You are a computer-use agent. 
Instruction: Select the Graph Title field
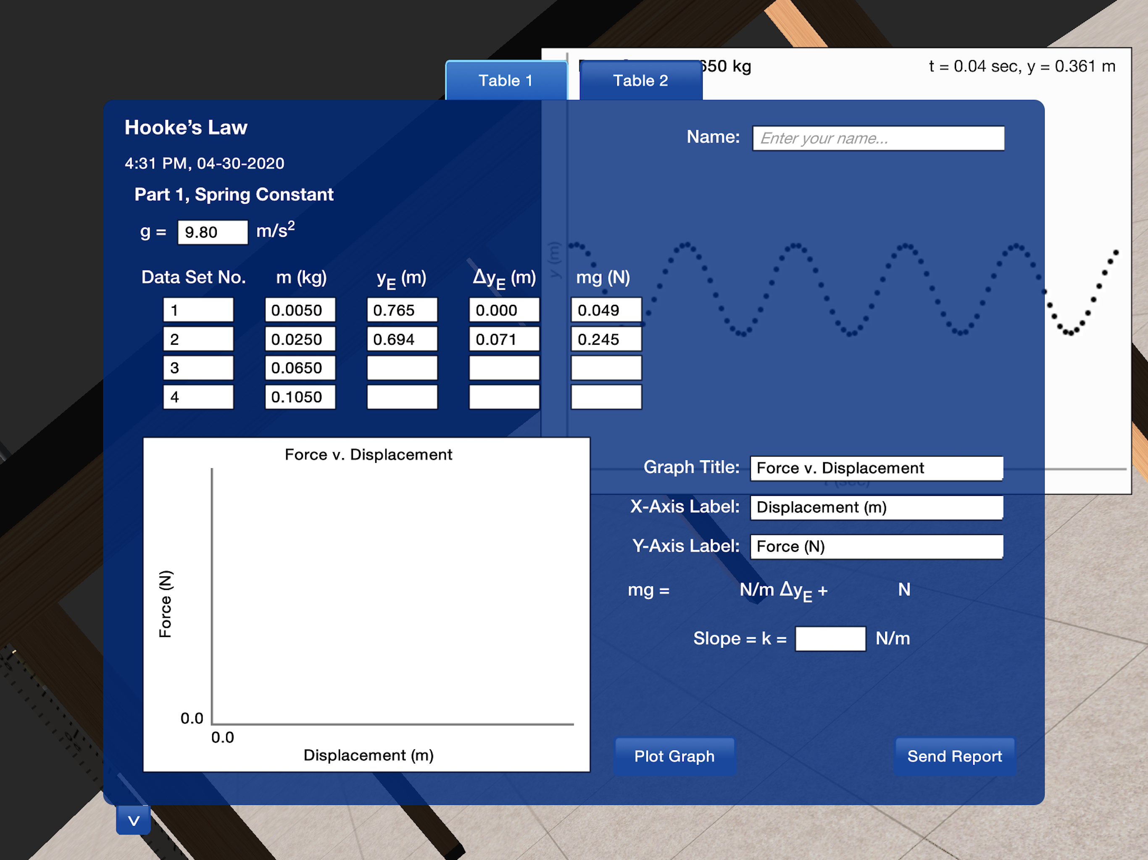pos(876,468)
